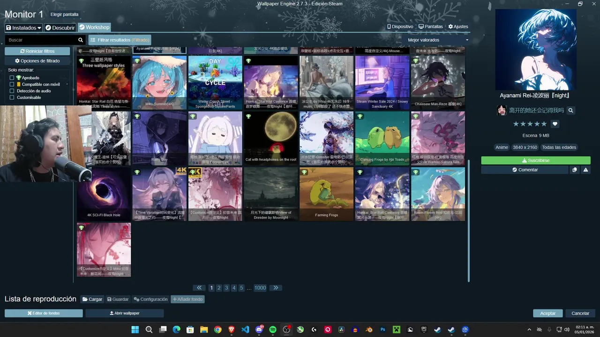This screenshot has height=337, width=600.
Task: Copy wallpaper link with the copy icon
Action: click(575, 170)
